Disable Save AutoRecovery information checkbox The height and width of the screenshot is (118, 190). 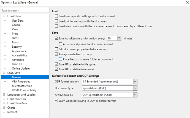(x=56, y=38)
